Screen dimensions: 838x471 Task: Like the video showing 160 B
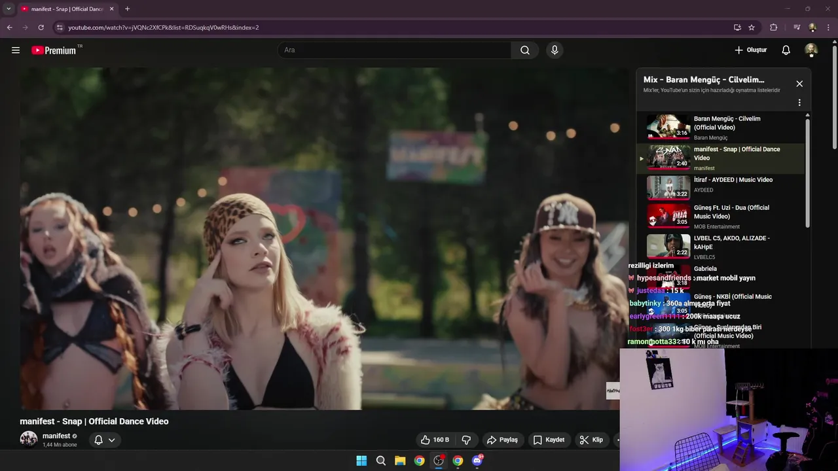pos(435,440)
